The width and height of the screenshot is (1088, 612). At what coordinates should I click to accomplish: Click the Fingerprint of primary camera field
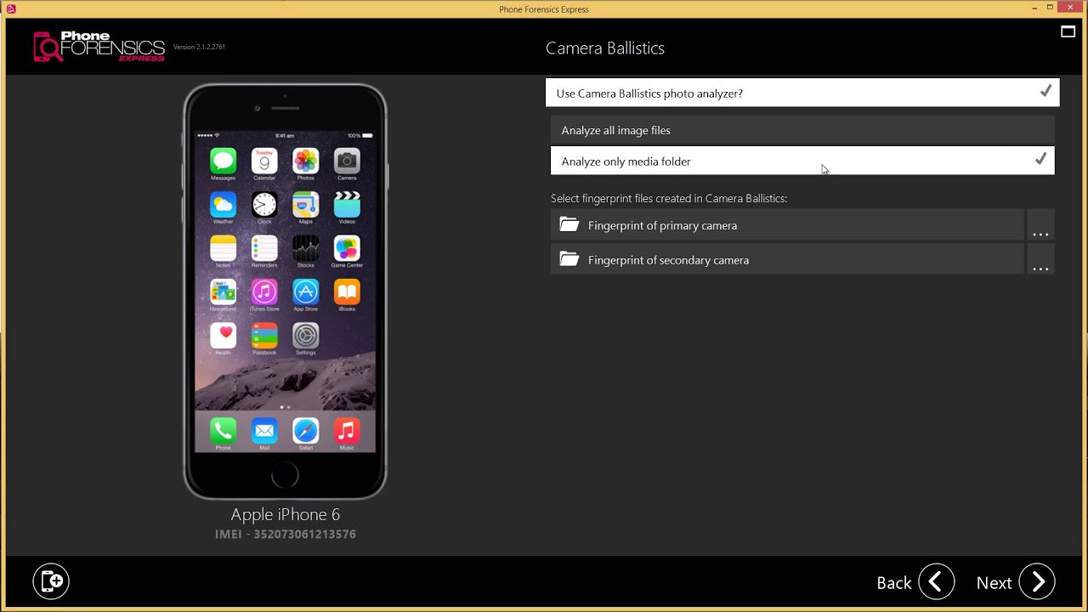(787, 225)
